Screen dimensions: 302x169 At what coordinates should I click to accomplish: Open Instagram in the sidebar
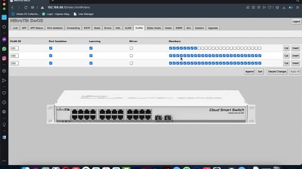(x=4, y=58)
